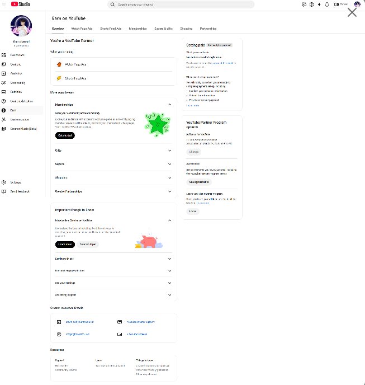Click Get started under Memberships
Viewport: 365px width, 385px height.
(x=65, y=135)
